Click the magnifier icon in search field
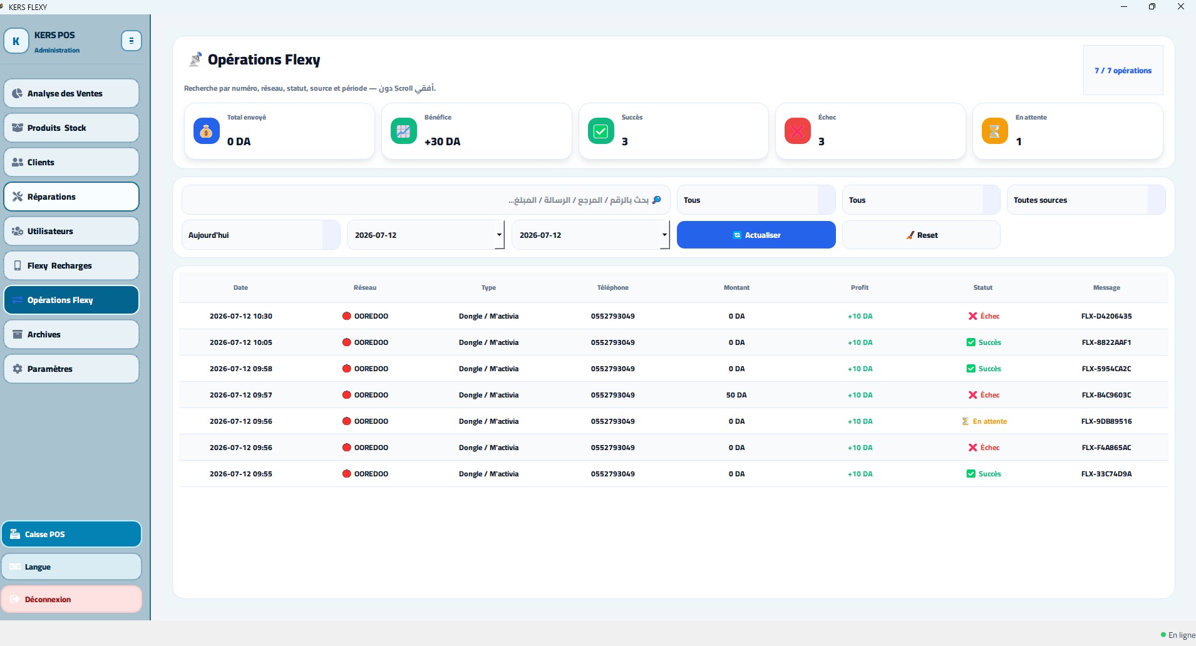The width and height of the screenshot is (1196, 646). pyautogui.click(x=657, y=200)
